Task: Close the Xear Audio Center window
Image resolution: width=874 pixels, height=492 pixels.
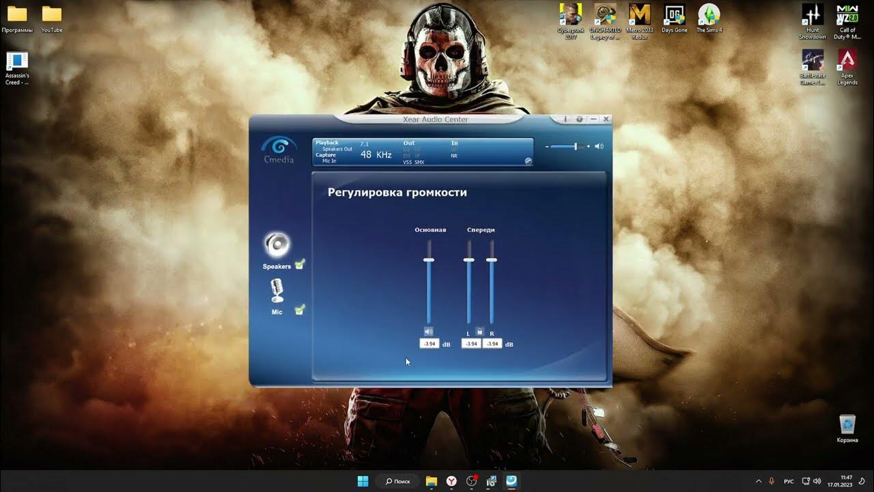Action: coord(606,119)
